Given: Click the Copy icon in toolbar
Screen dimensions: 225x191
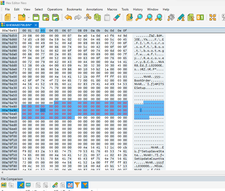Looking at the screenshot, I should click(x=97, y=17).
